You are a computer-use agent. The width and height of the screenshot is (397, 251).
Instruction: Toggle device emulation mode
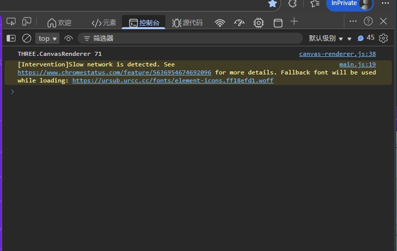(27, 22)
